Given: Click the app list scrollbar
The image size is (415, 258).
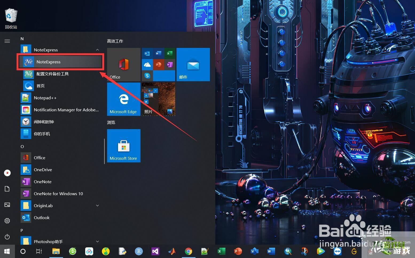Looking at the screenshot, I should [104, 151].
